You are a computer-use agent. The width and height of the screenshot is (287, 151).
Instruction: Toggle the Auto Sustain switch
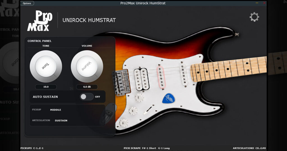click(x=87, y=97)
